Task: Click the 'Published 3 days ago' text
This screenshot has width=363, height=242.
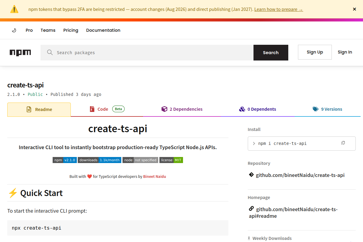Action: pos(76,94)
